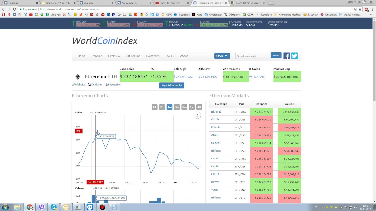The image size is (376, 211).
Task: Open the Blockchain bookmark
Action: coord(182,15)
